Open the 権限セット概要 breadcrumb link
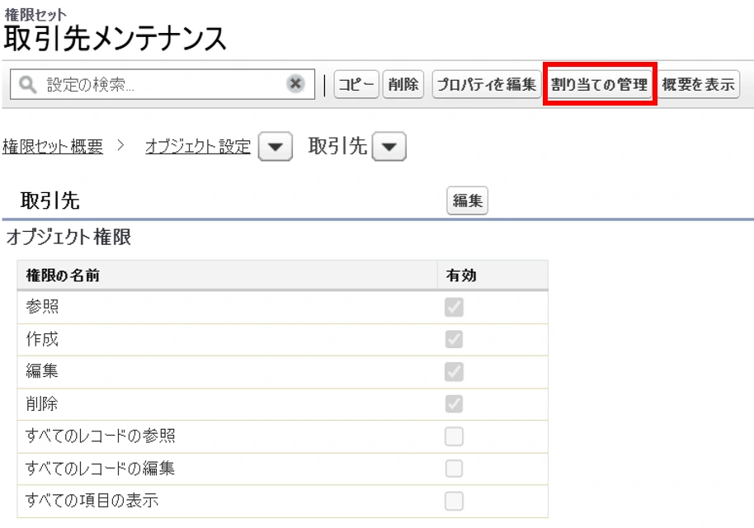Screen dimensions: 754x528 53,146
